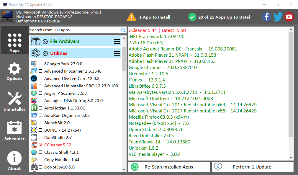Screen dimensions: 298x175
Task: Click the green up-to-date checkmark icon
Action: pos(192,17)
